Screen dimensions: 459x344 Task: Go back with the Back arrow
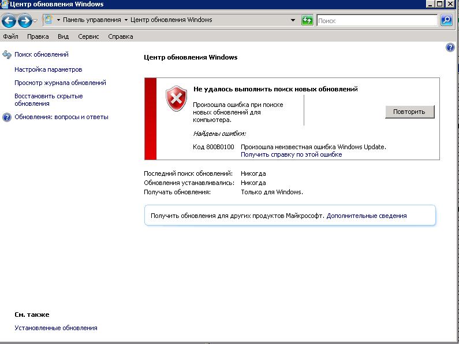(x=9, y=20)
